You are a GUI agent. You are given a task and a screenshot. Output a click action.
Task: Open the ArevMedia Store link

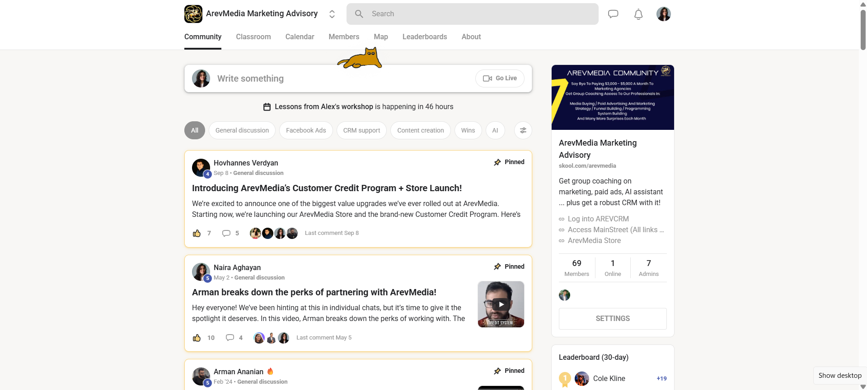[x=594, y=241]
